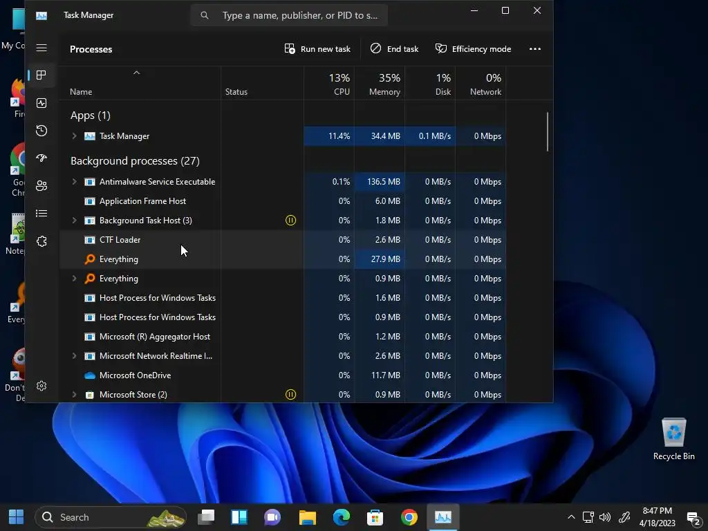The width and height of the screenshot is (708, 531).
Task: Click the Apps (1) group heading
Action: coord(91,115)
